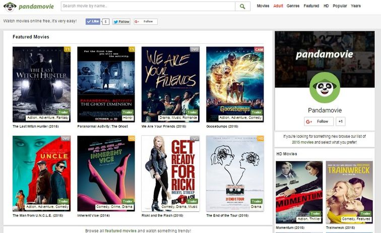Click The End of the Tour (2015) title
The width and height of the screenshot is (381, 233).
(227, 215)
